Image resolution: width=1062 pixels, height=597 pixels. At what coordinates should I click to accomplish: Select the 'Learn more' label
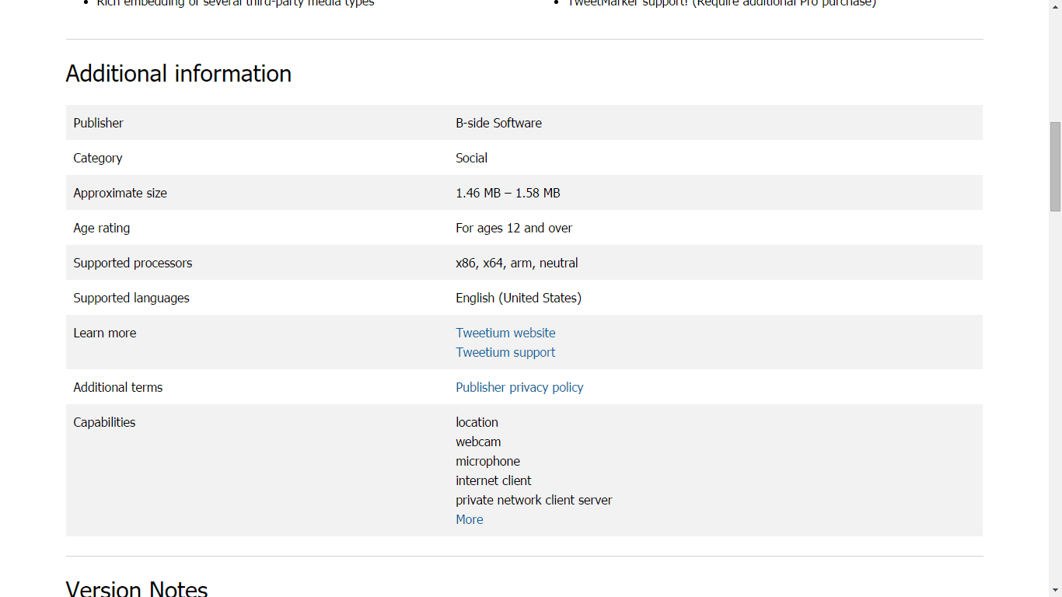pos(104,333)
